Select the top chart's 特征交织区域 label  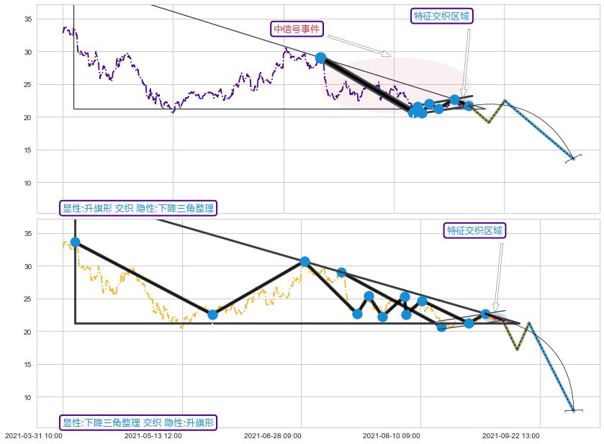pyautogui.click(x=443, y=16)
